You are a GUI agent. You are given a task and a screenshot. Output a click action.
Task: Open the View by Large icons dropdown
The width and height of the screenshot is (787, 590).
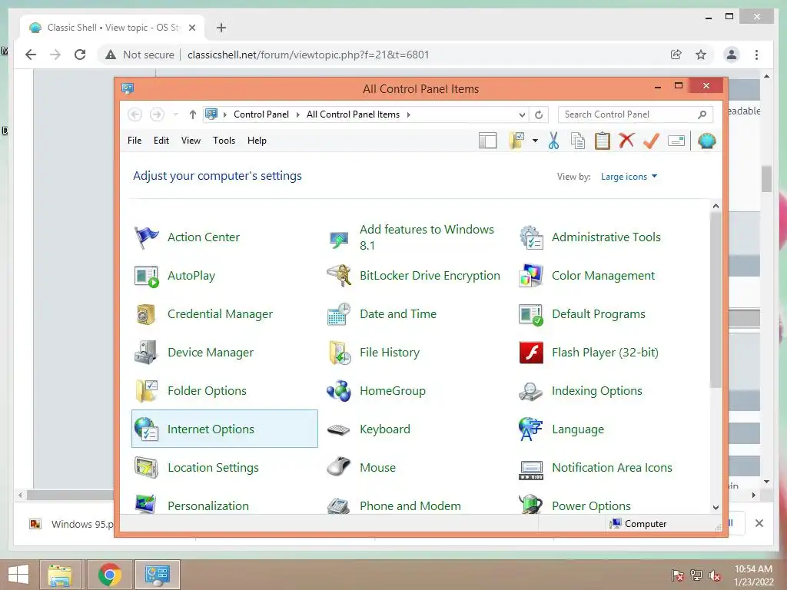[629, 177]
